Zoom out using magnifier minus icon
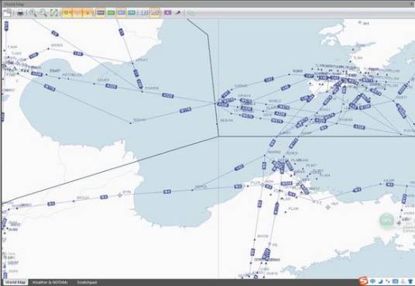Image resolution: width=415 pixels, height=286 pixels. pos(43,12)
